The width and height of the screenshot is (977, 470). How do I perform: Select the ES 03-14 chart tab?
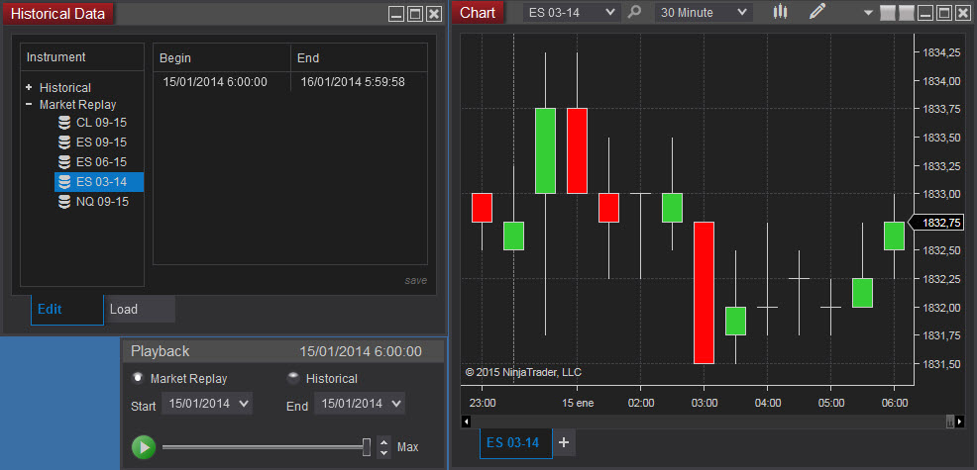(x=514, y=442)
